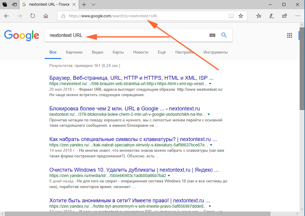Click the magnifier icon to run the search

coord(224,35)
